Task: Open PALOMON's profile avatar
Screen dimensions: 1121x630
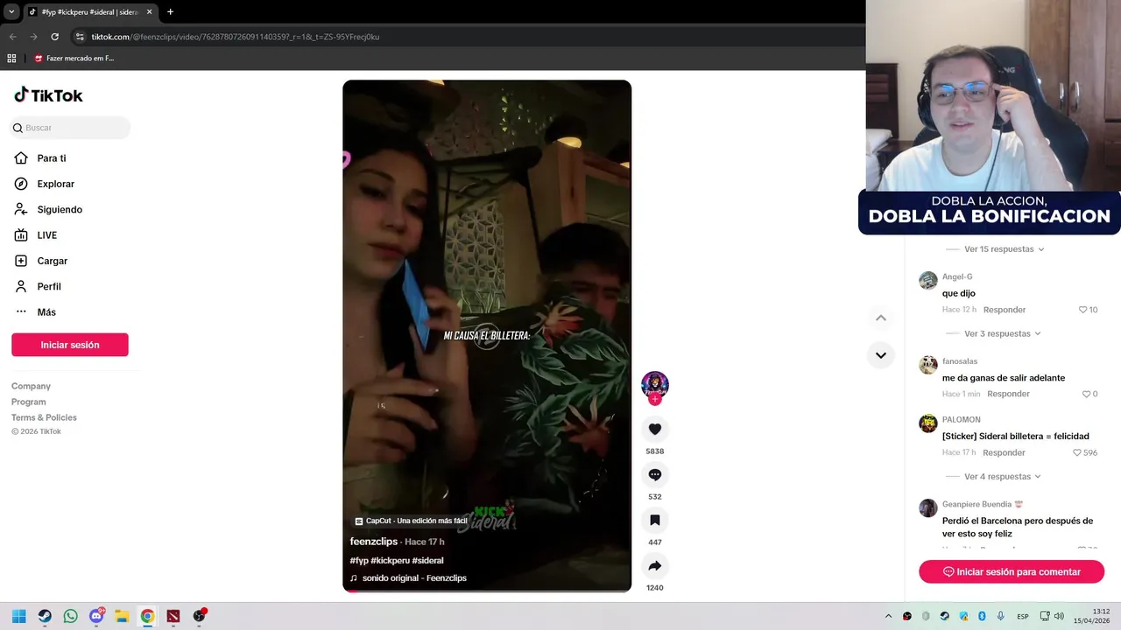Action: pos(927,423)
